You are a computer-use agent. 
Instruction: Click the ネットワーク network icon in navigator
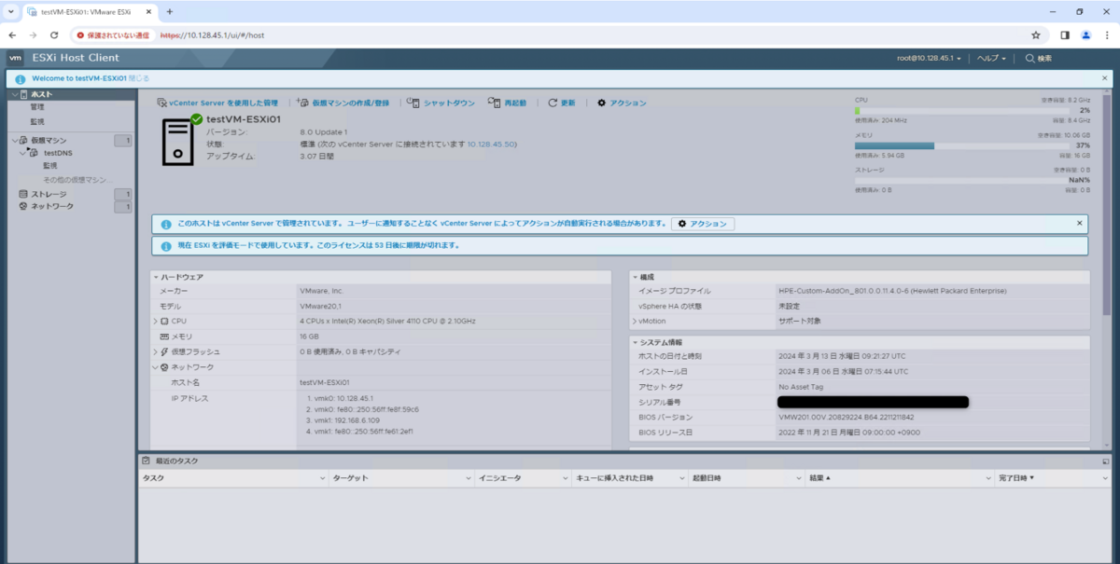point(23,206)
